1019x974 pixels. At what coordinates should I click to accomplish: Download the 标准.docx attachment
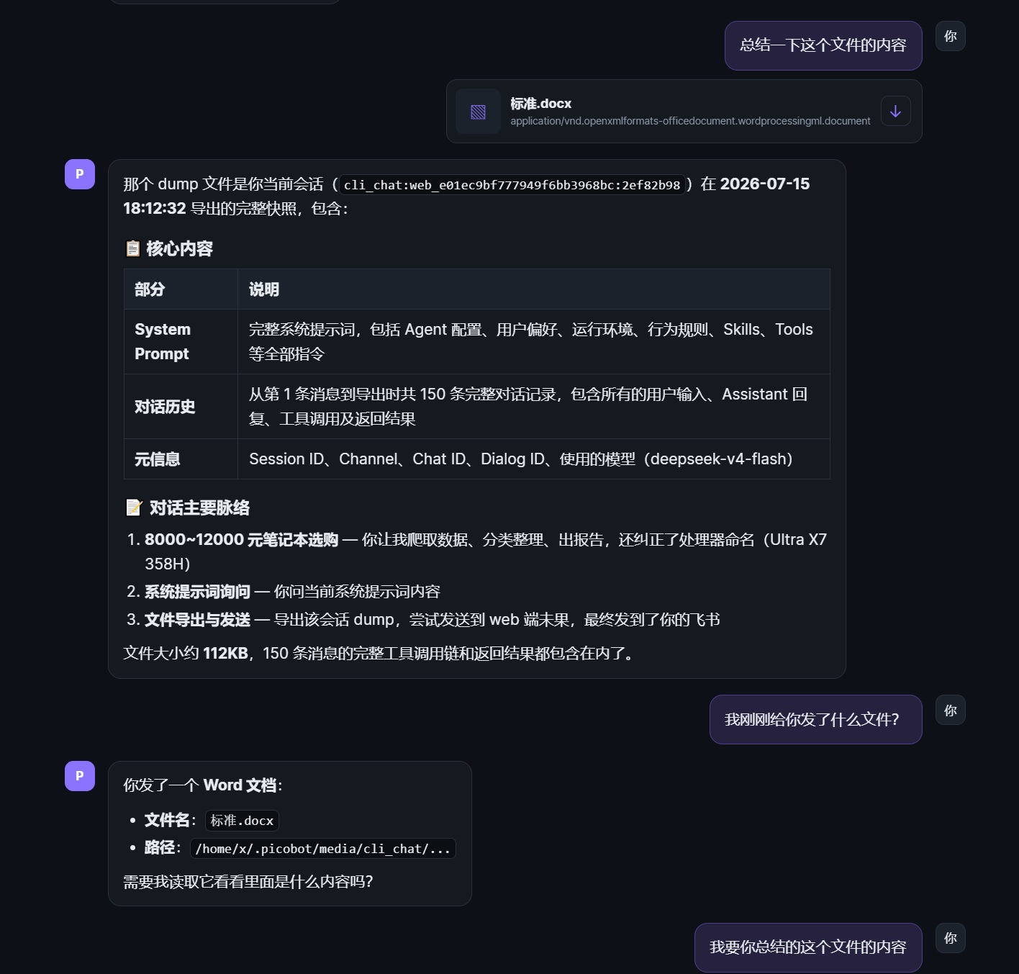click(x=895, y=112)
